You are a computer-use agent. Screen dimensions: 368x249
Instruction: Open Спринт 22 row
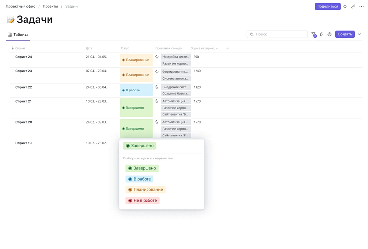click(x=24, y=87)
